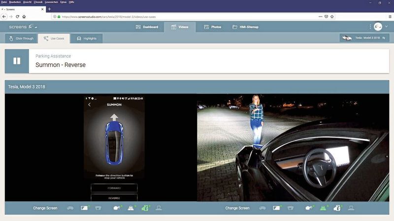This screenshot has height=221, width=394.
Task: Click the user avatar icon
Action: 378,27
